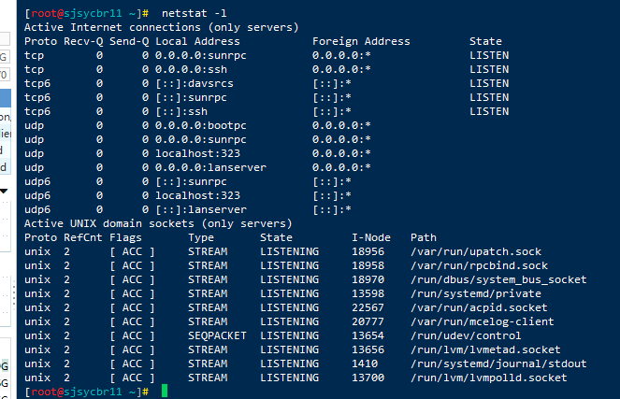Click the path "/run/lvm/lvmpolld.socket"
Screen dimensions: 620x399
[x=489, y=378]
